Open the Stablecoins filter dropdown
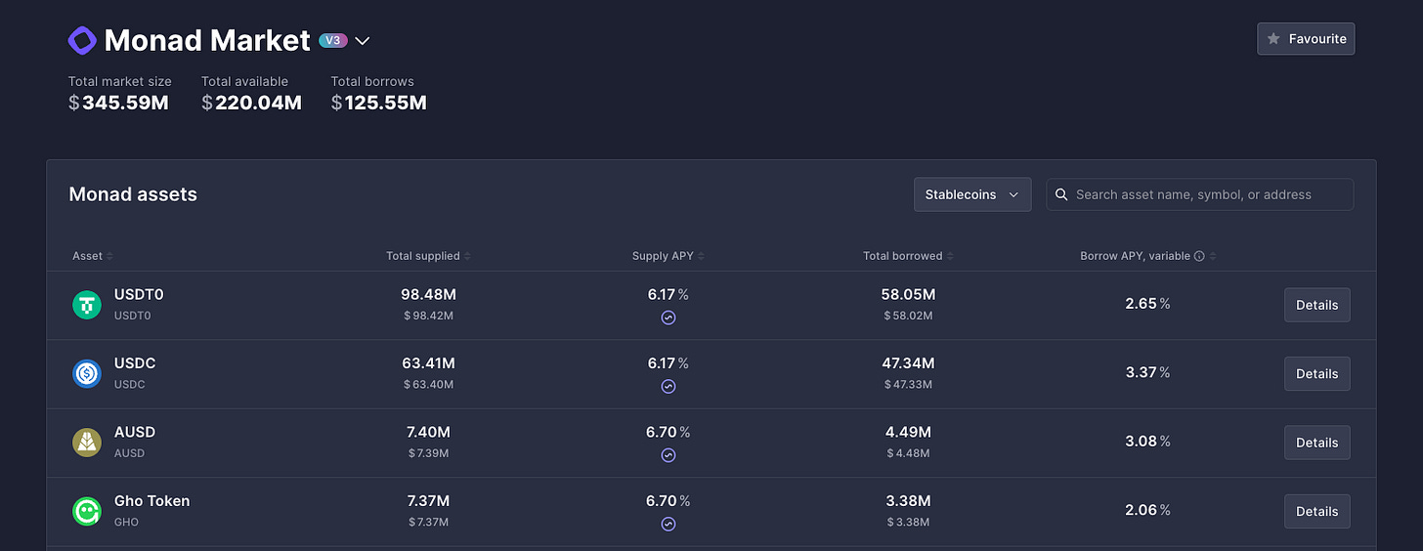The width and height of the screenshot is (1423, 551). point(972,194)
